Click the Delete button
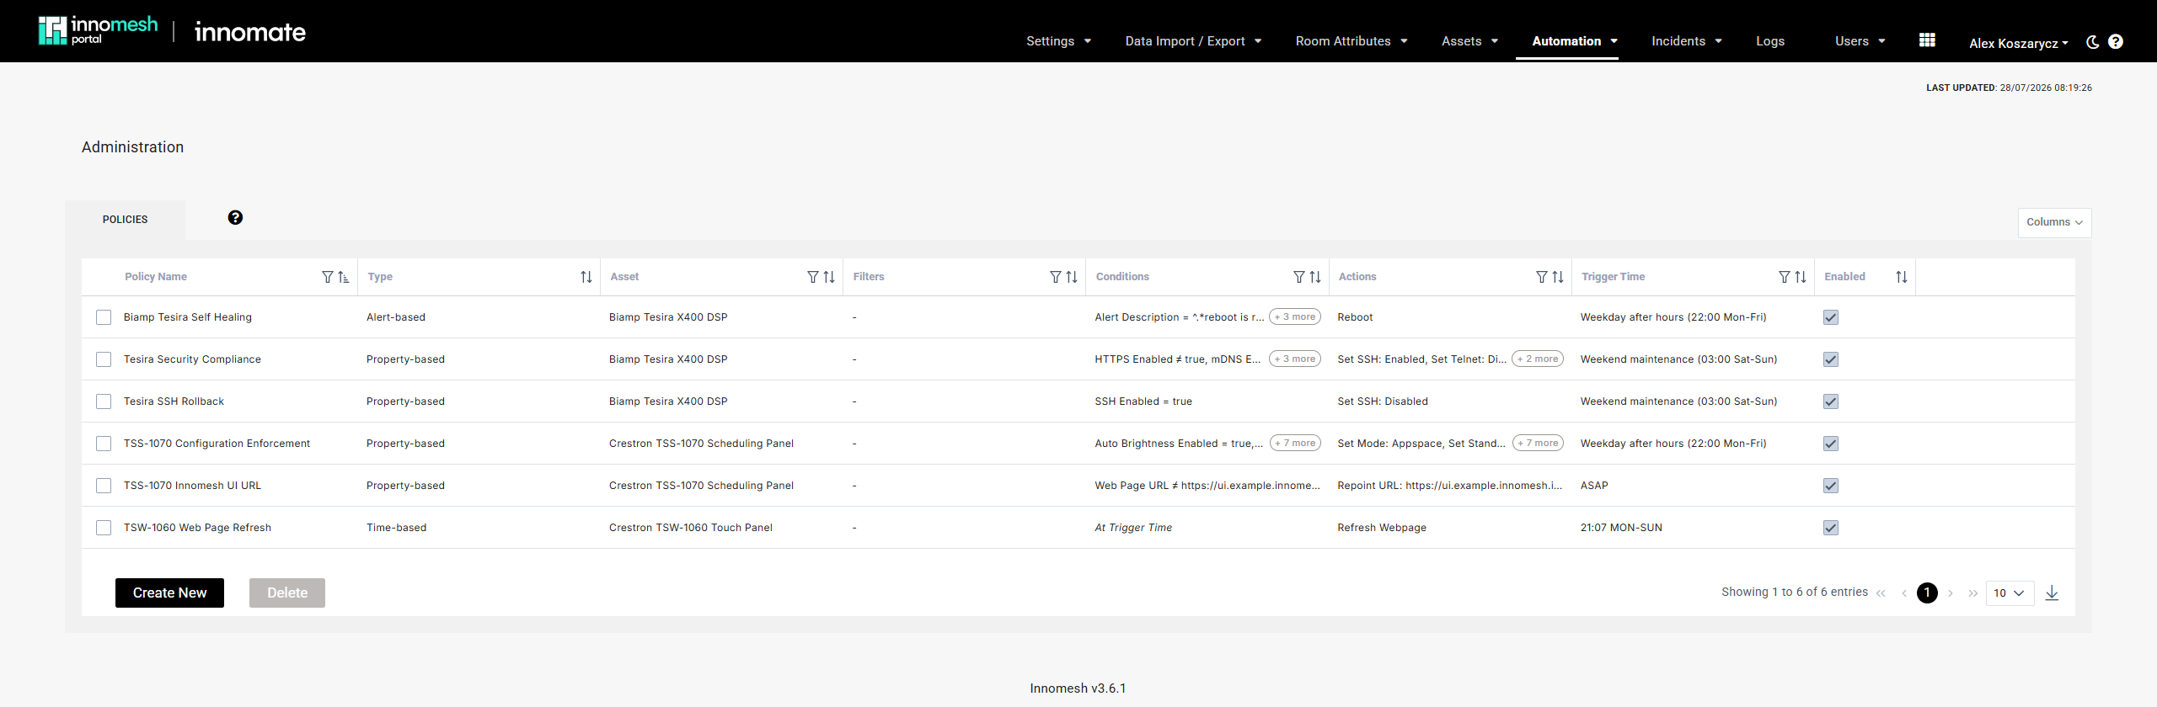This screenshot has height=707, width=2157. 287,593
